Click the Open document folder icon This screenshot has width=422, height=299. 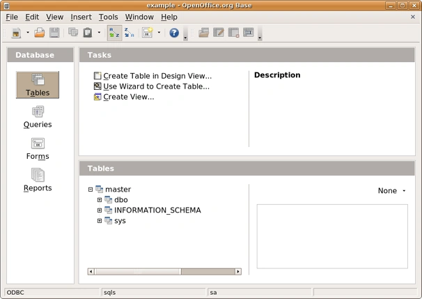click(x=40, y=33)
